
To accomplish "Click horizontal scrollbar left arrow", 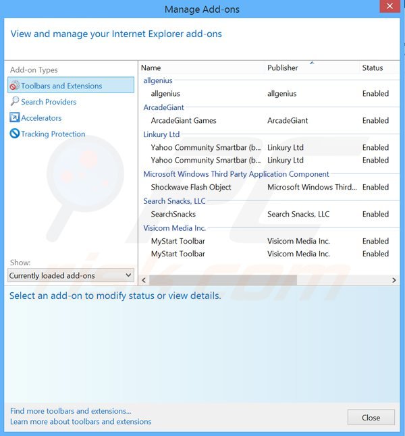I will point(144,280).
